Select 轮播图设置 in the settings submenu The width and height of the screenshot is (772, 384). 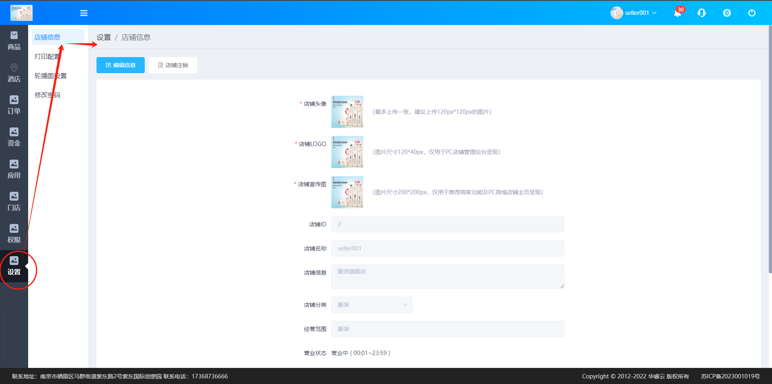pyautogui.click(x=51, y=76)
